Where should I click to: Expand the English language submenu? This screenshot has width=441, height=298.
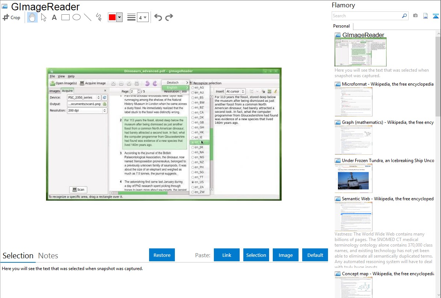pos(176,87)
